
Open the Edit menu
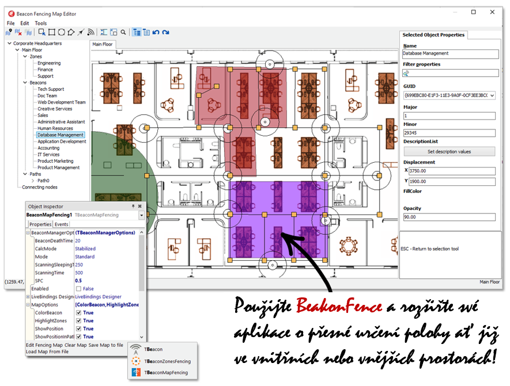24,24
